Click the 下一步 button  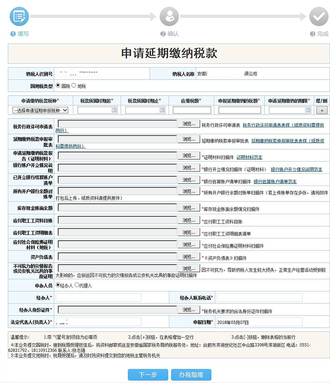[x=148, y=375]
